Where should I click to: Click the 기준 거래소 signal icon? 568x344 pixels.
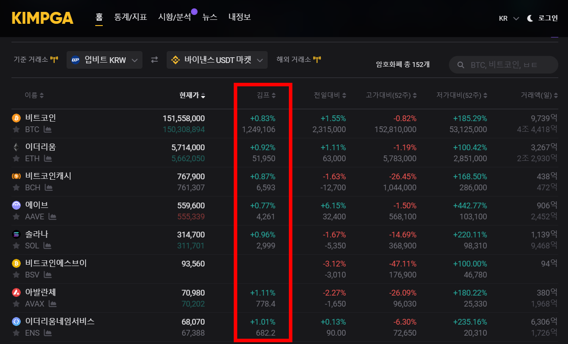tap(54, 59)
